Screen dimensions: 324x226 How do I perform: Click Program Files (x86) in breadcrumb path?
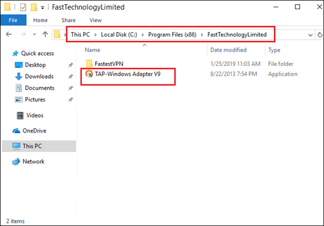pos(172,34)
